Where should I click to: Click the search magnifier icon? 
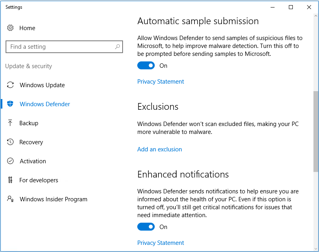[x=117, y=47]
